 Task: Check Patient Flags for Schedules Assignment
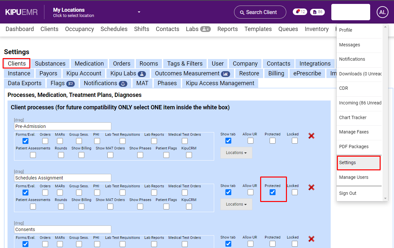(x=166, y=207)
